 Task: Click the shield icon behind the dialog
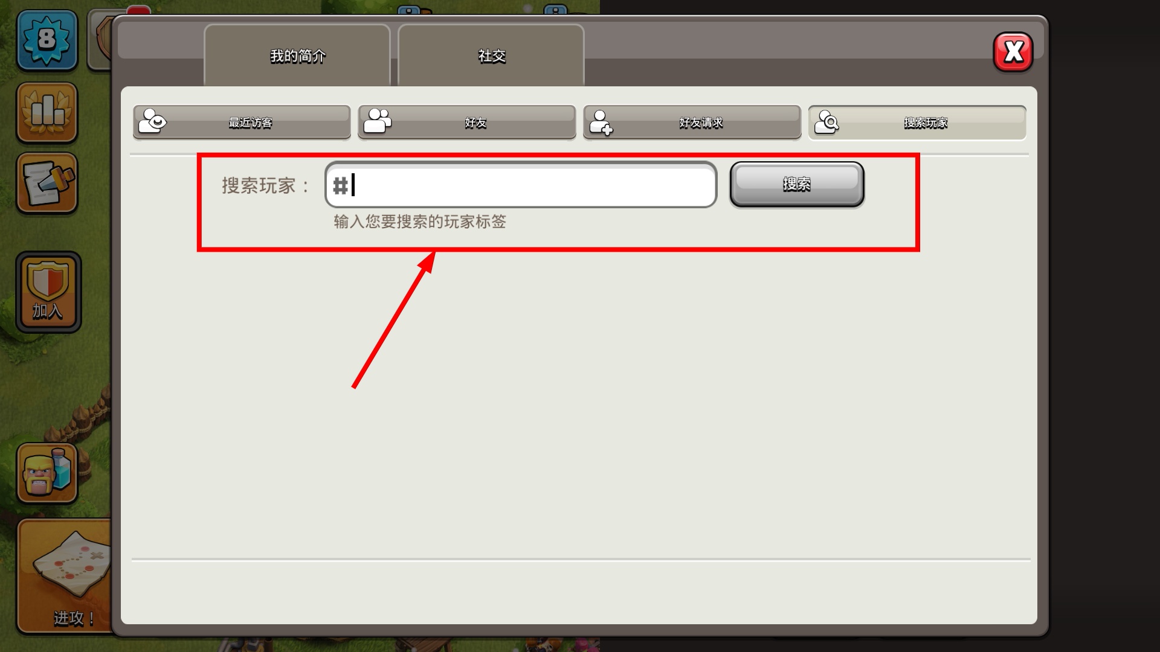(100, 40)
